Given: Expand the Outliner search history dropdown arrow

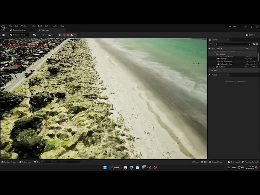Looking at the screenshot, I should click(x=249, y=44).
